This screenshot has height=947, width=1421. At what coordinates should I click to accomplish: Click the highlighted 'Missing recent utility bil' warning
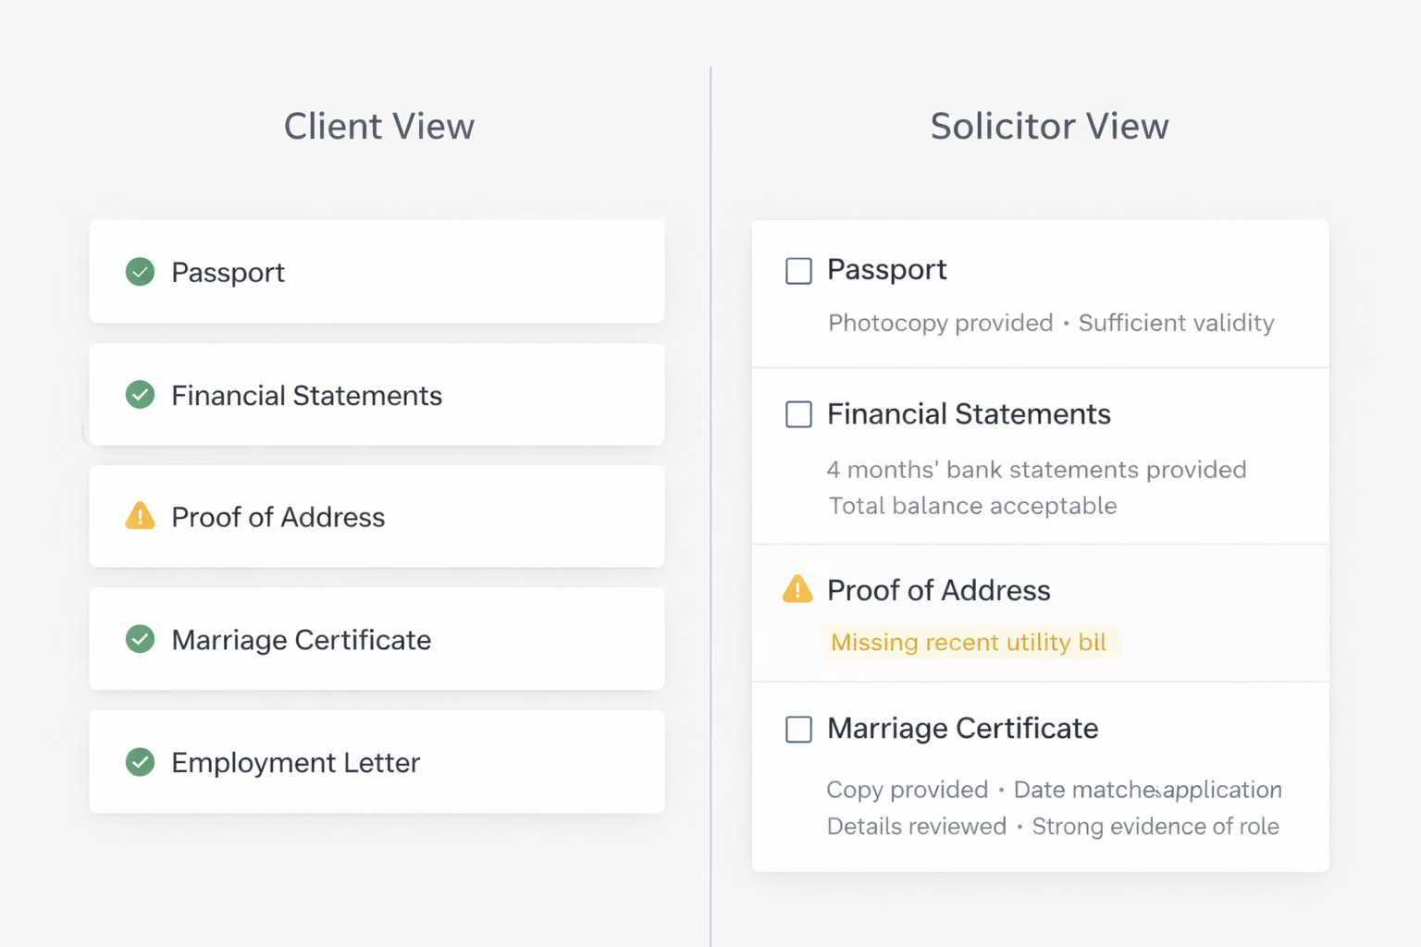coord(970,642)
